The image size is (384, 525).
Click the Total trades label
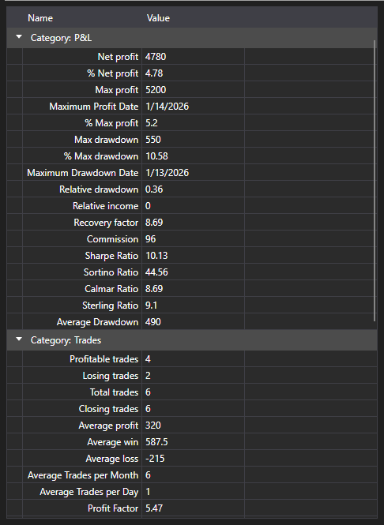(x=114, y=392)
